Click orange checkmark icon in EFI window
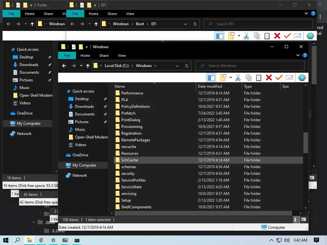327x245 pixels. tap(287, 36)
